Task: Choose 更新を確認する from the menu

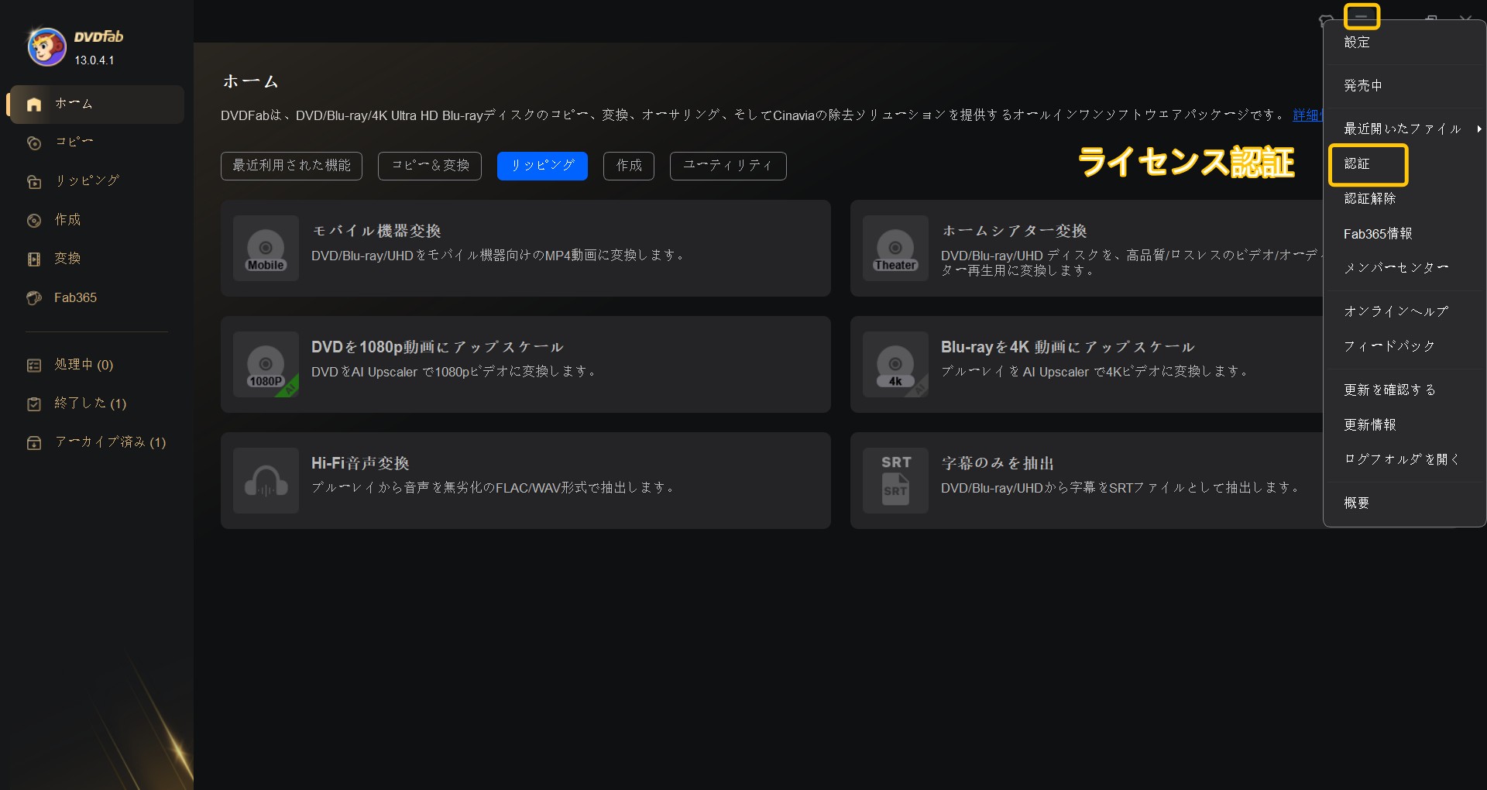Action: coord(1404,390)
